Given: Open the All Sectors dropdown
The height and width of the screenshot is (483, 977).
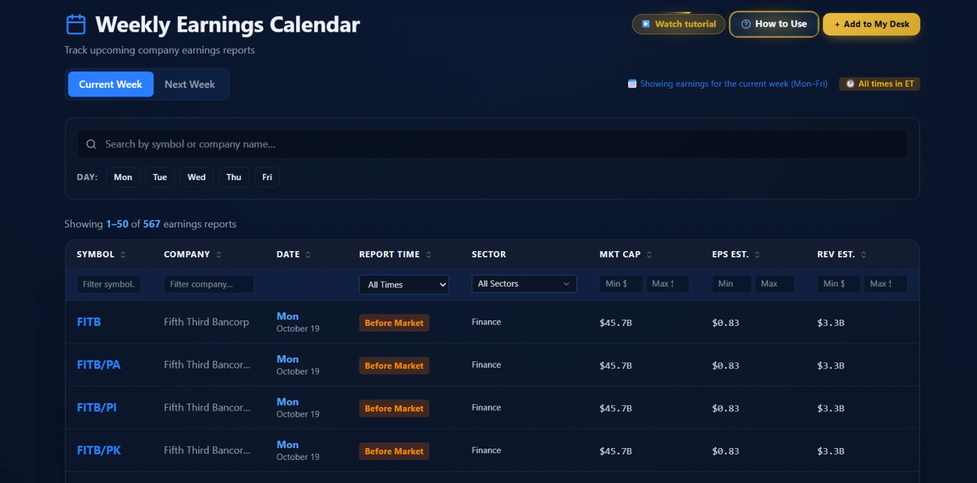Looking at the screenshot, I should pyautogui.click(x=524, y=284).
